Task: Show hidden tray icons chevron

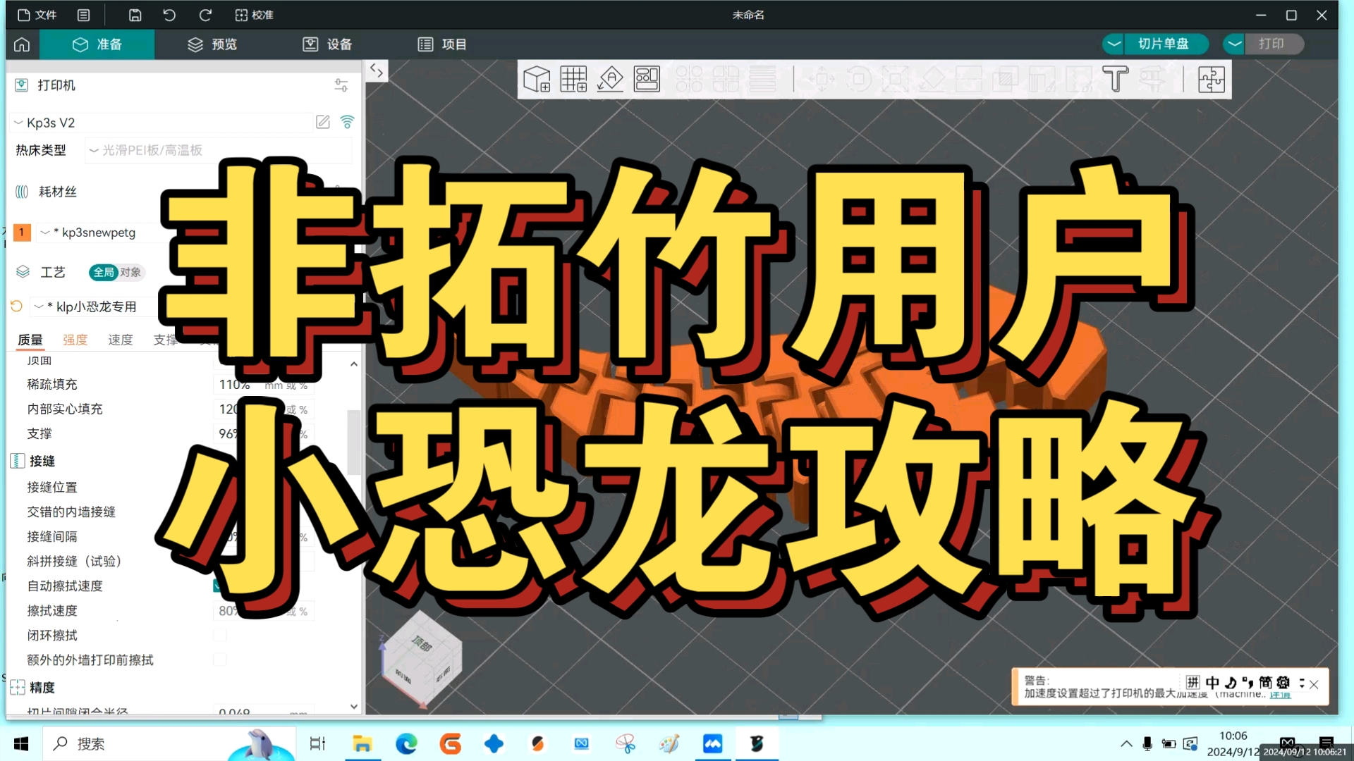Action: click(1126, 743)
